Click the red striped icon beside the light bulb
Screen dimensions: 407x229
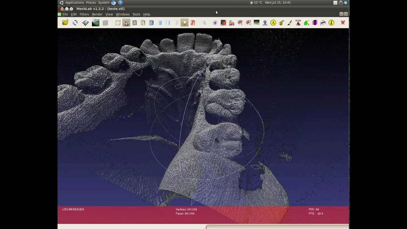(x=193, y=23)
